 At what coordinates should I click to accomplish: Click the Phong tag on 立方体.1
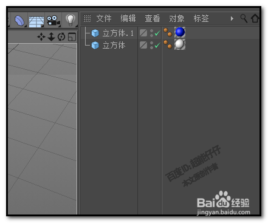point(168,33)
